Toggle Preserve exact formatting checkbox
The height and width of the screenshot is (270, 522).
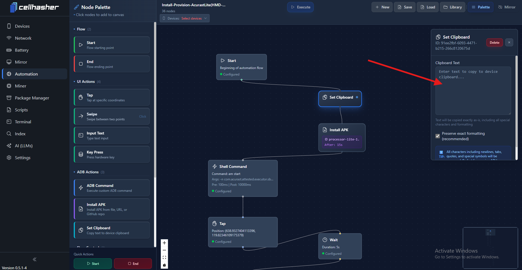tap(438, 136)
